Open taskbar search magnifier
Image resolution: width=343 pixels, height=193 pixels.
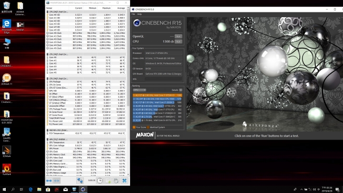13,190
